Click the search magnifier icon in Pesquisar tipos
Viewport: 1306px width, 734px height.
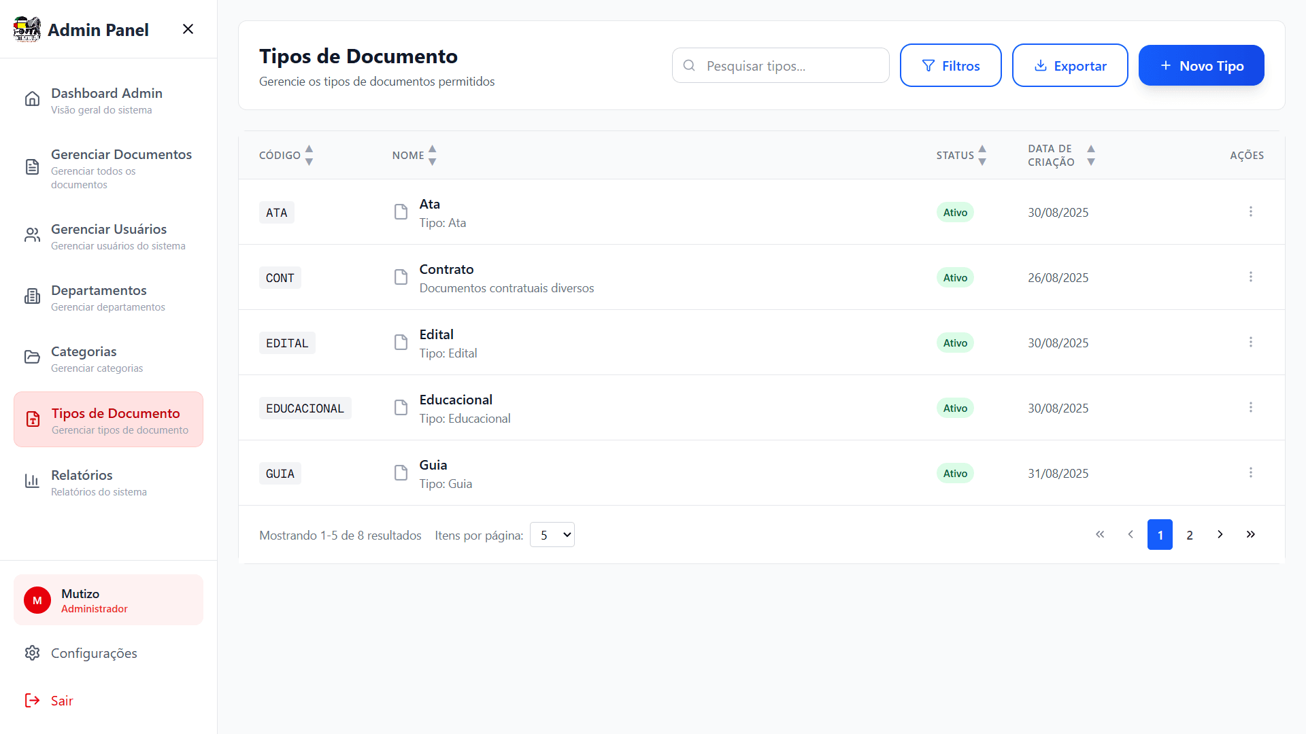689,65
